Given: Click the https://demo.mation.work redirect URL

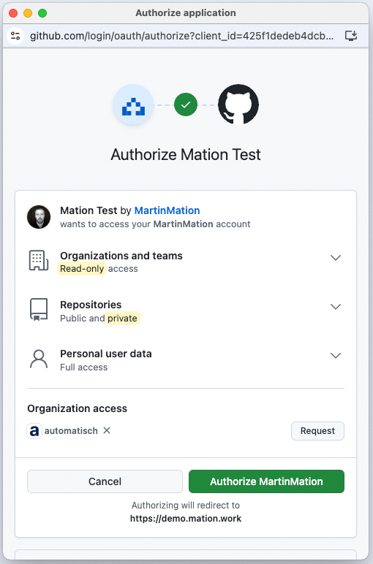Looking at the screenshot, I should click(x=186, y=518).
